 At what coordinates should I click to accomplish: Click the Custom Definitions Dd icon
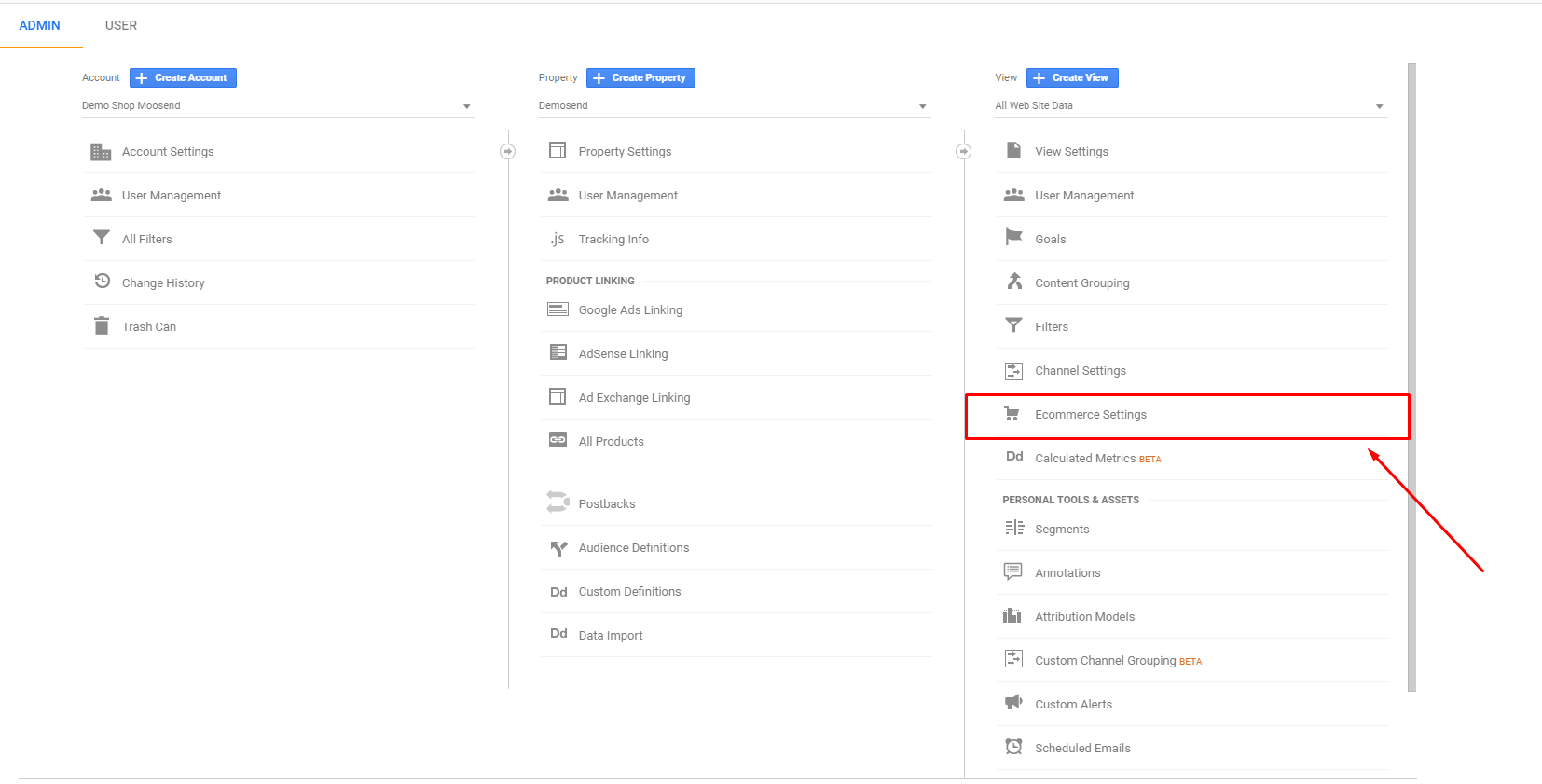click(x=558, y=592)
